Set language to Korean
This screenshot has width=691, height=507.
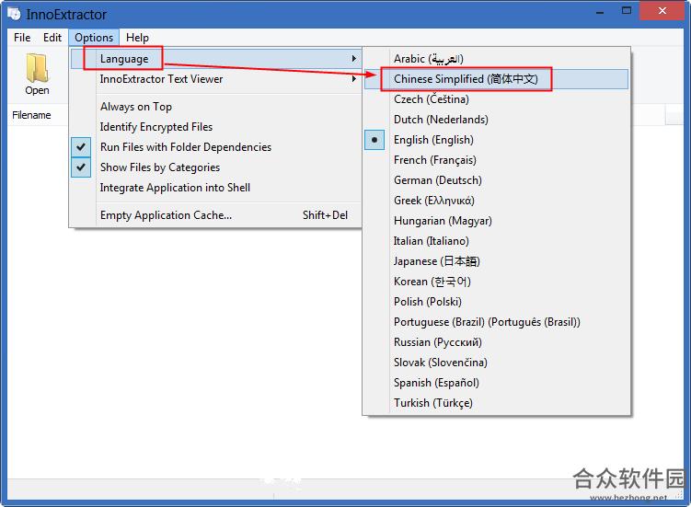(x=496, y=282)
